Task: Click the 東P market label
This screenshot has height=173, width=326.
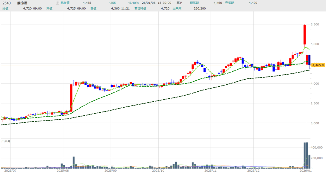Action: click(179, 3)
